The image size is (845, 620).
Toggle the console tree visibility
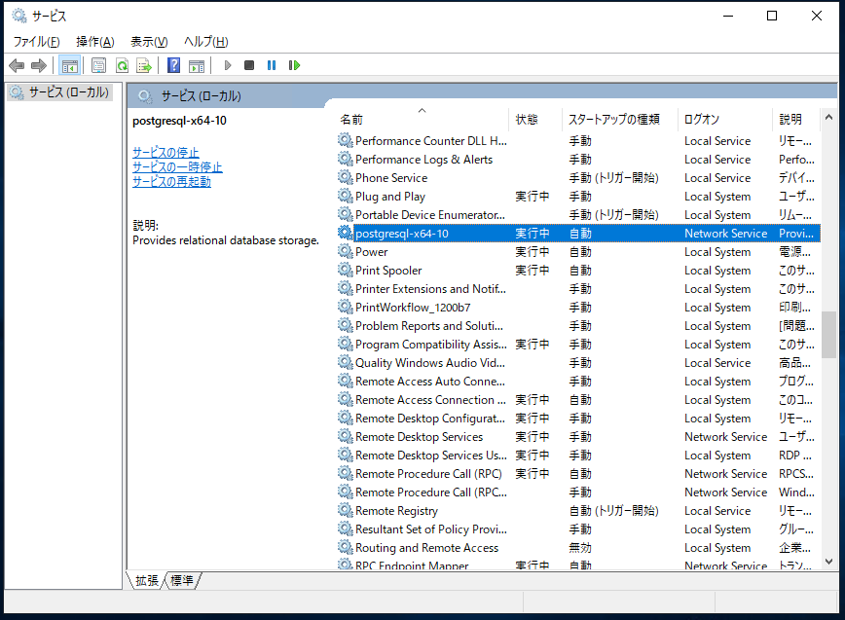point(69,65)
